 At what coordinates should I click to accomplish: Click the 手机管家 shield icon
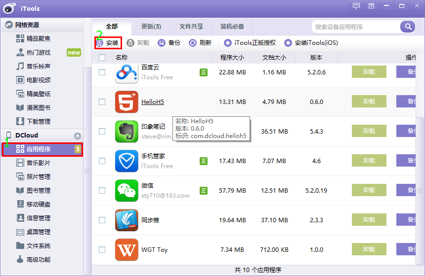tap(127, 161)
